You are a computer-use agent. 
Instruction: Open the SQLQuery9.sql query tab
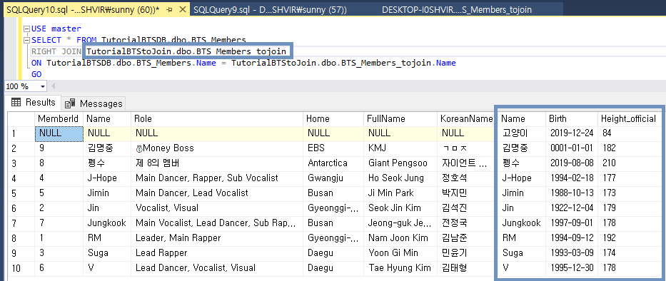click(270, 10)
